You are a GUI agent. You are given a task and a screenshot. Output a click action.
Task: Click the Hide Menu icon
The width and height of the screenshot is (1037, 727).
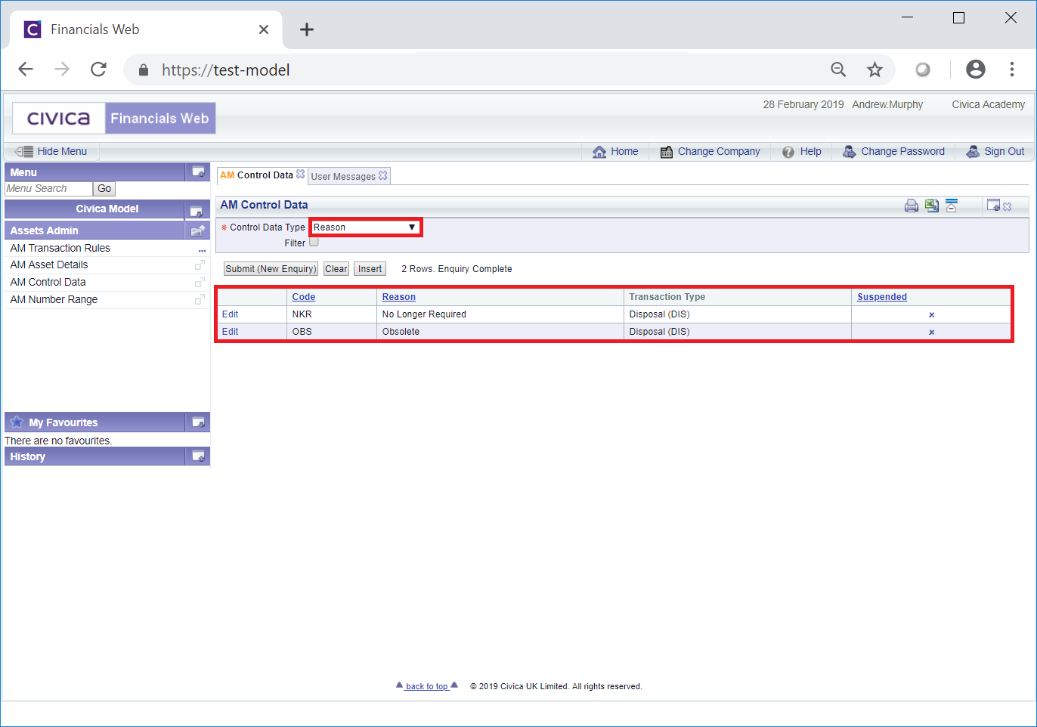pos(24,151)
